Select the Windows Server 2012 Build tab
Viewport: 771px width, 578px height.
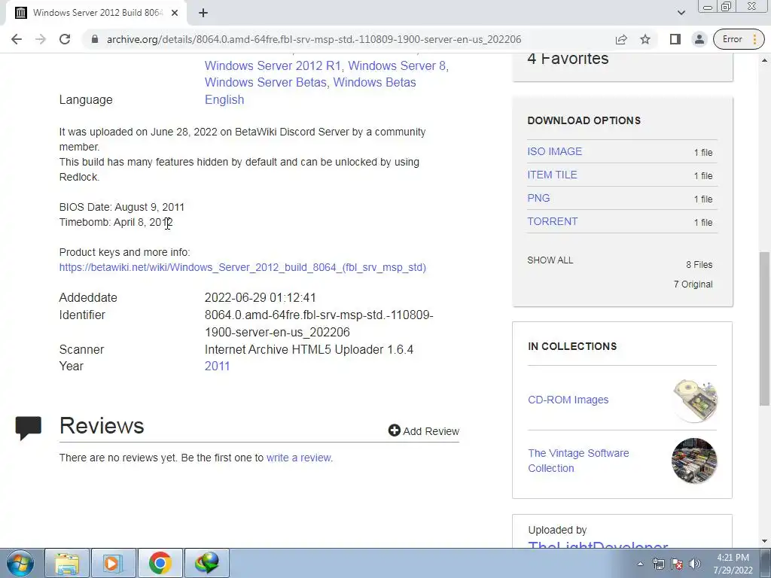tap(96, 13)
